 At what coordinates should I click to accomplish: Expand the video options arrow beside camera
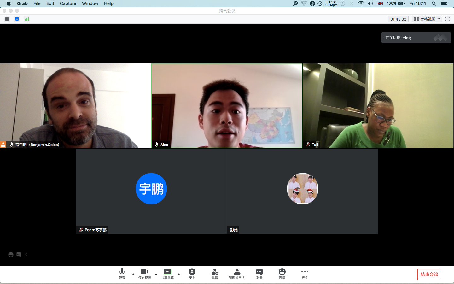click(x=156, y=274)
